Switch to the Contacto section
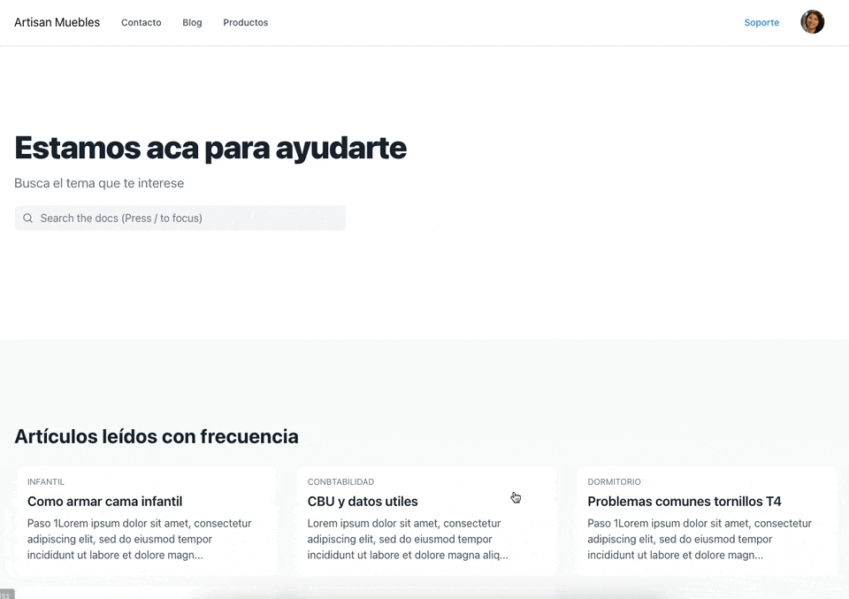The height and width of the screenshot is (599, 849). click(x=141, y=22)
